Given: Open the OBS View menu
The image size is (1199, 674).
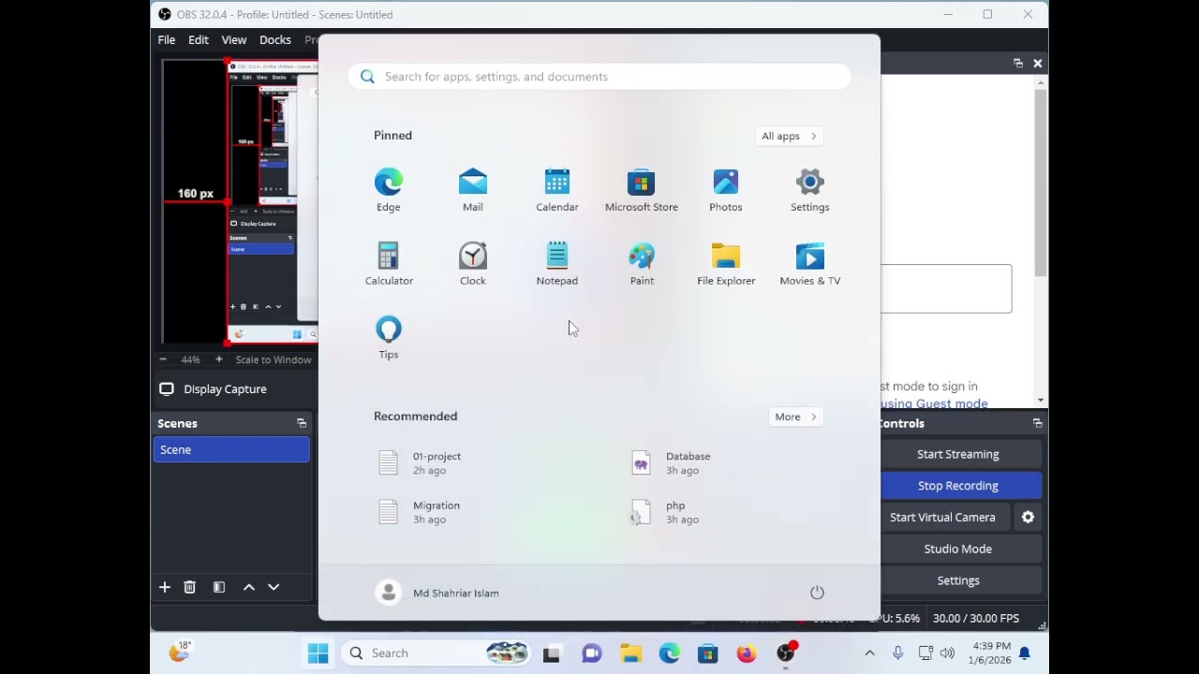Looking at the screenshot, I should [x=234, y=39].
